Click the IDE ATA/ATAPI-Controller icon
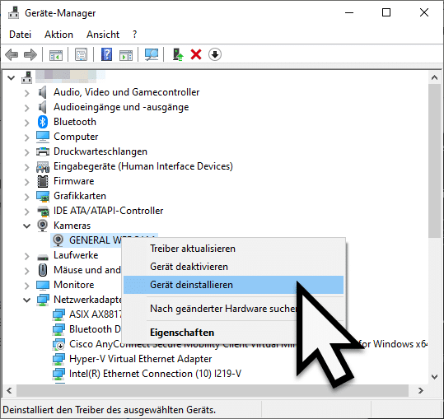444x419 pixels. point(43,211)
